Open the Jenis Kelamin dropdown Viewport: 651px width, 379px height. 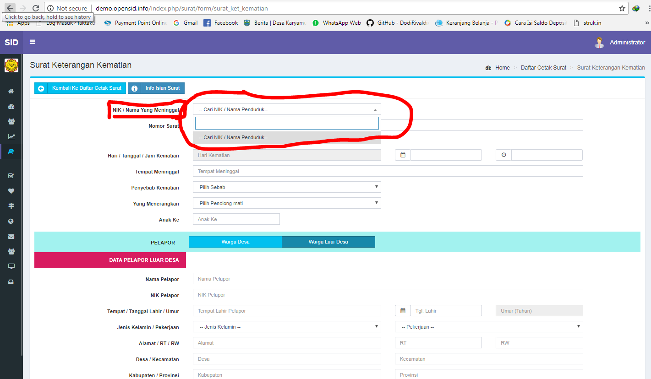click(287, 327)
